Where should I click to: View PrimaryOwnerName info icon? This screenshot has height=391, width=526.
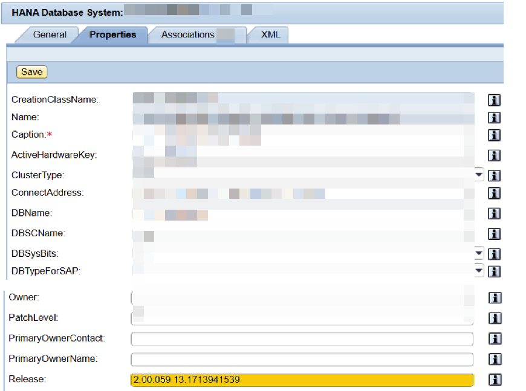click(495, 359)
